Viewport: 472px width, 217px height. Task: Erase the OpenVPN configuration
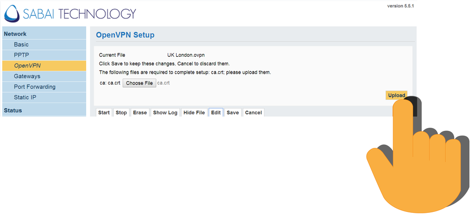(140, 112)
